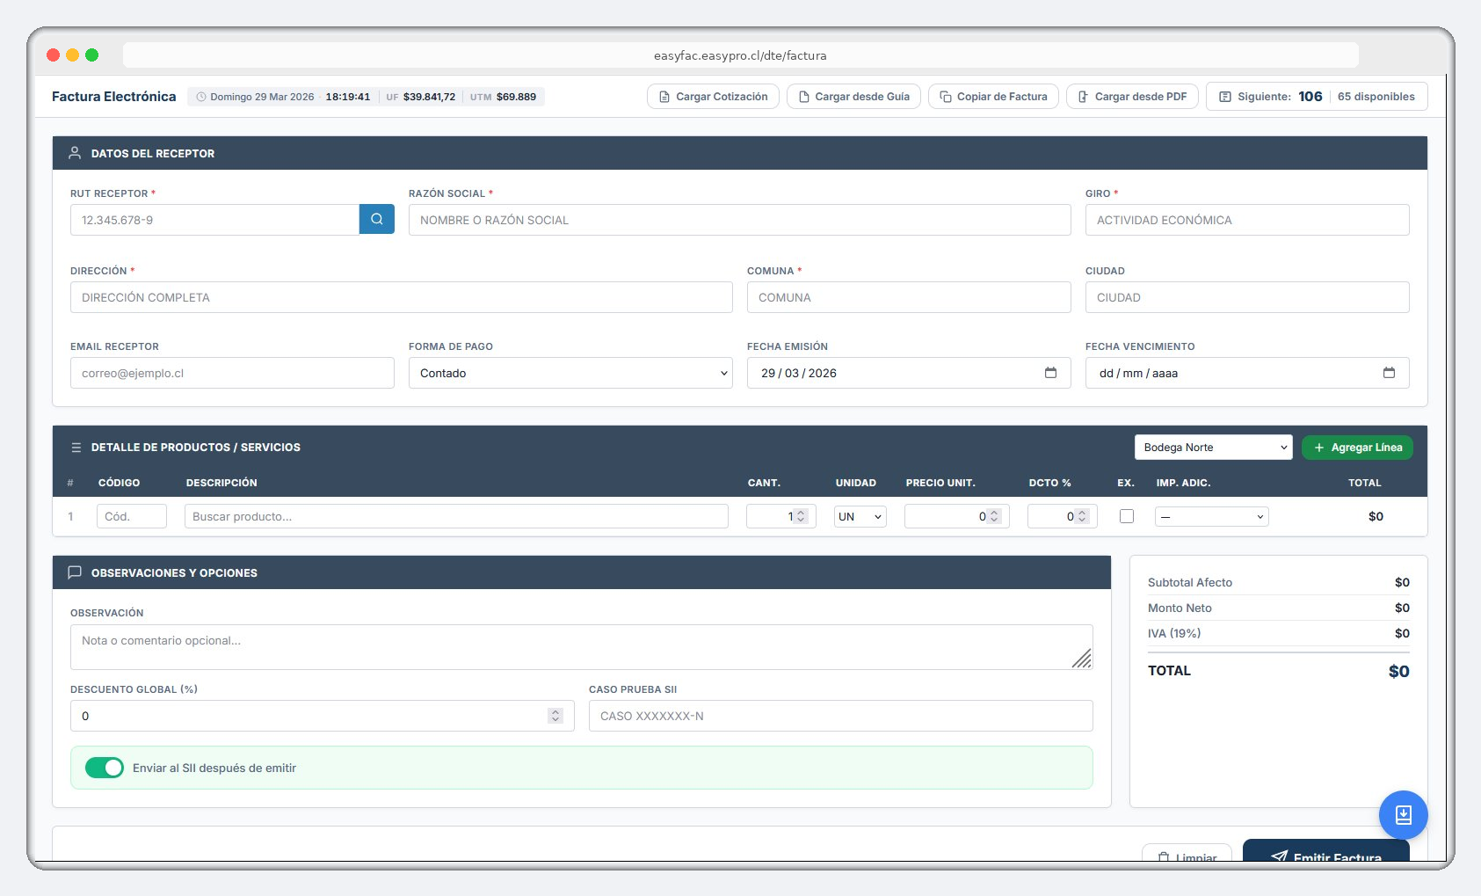Click the Cargar Cotización document icon
The width and height of the screenshot is (1481, 896).
[x=663, y=97]
